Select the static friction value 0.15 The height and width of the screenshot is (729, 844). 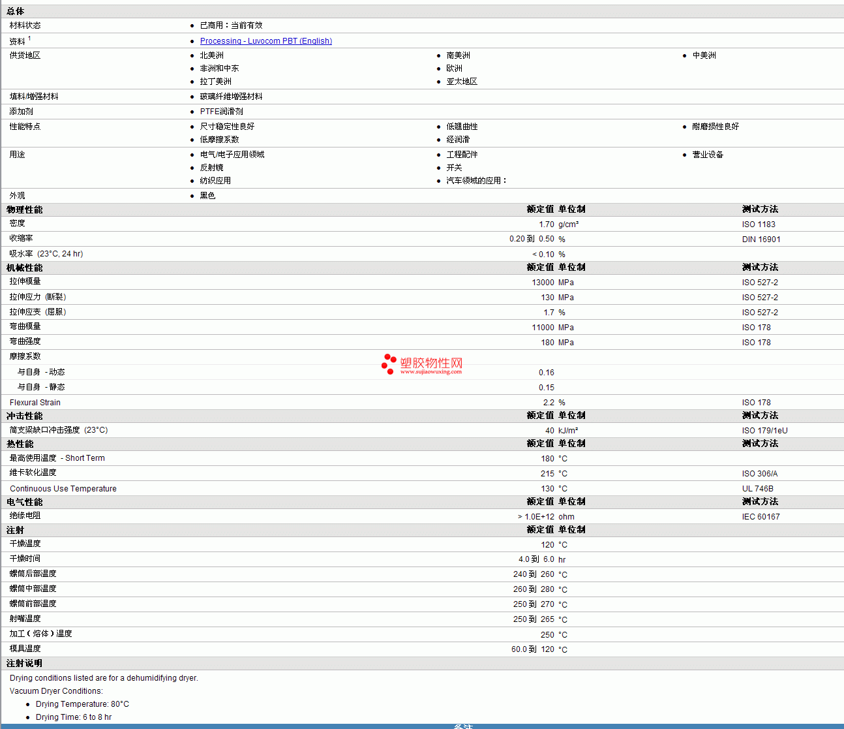tap(547, 388)
